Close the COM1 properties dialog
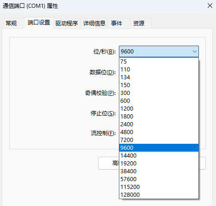This screenshot has width=216, height=206. 210,6
